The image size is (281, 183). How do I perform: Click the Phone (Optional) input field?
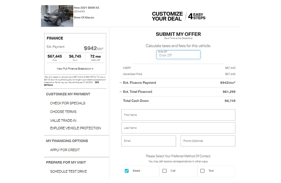(208, 141)
